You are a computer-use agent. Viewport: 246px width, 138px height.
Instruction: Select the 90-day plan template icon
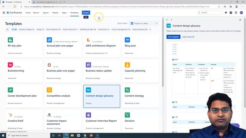[x=10, y=40]
